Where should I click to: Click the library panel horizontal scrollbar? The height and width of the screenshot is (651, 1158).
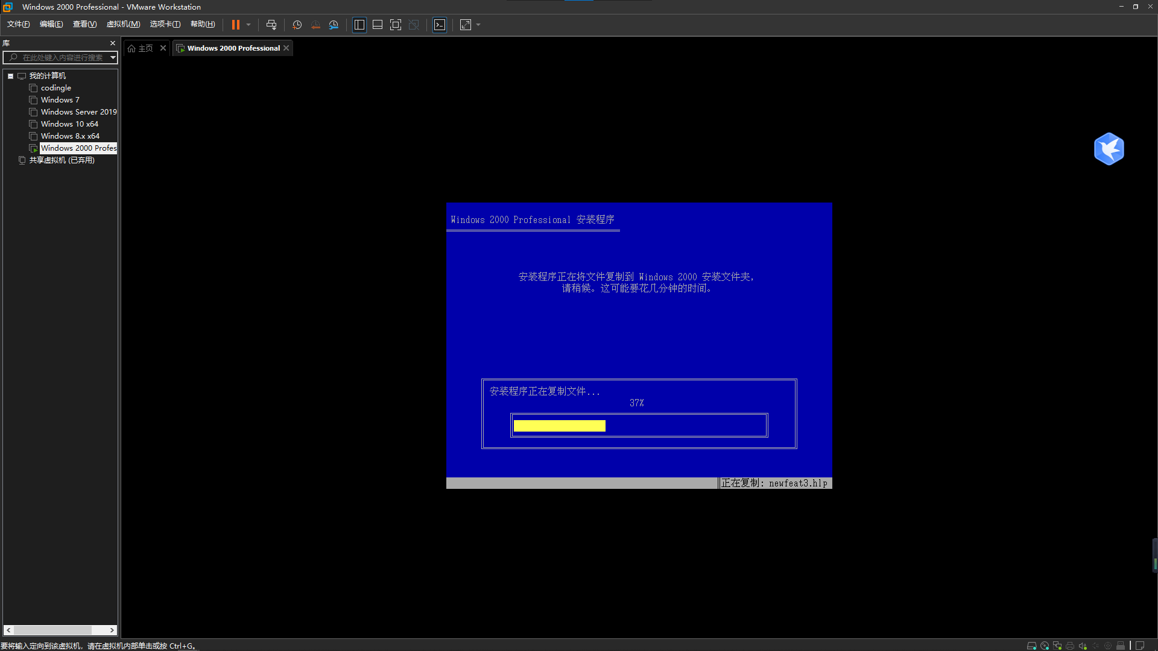click(52, 630)
